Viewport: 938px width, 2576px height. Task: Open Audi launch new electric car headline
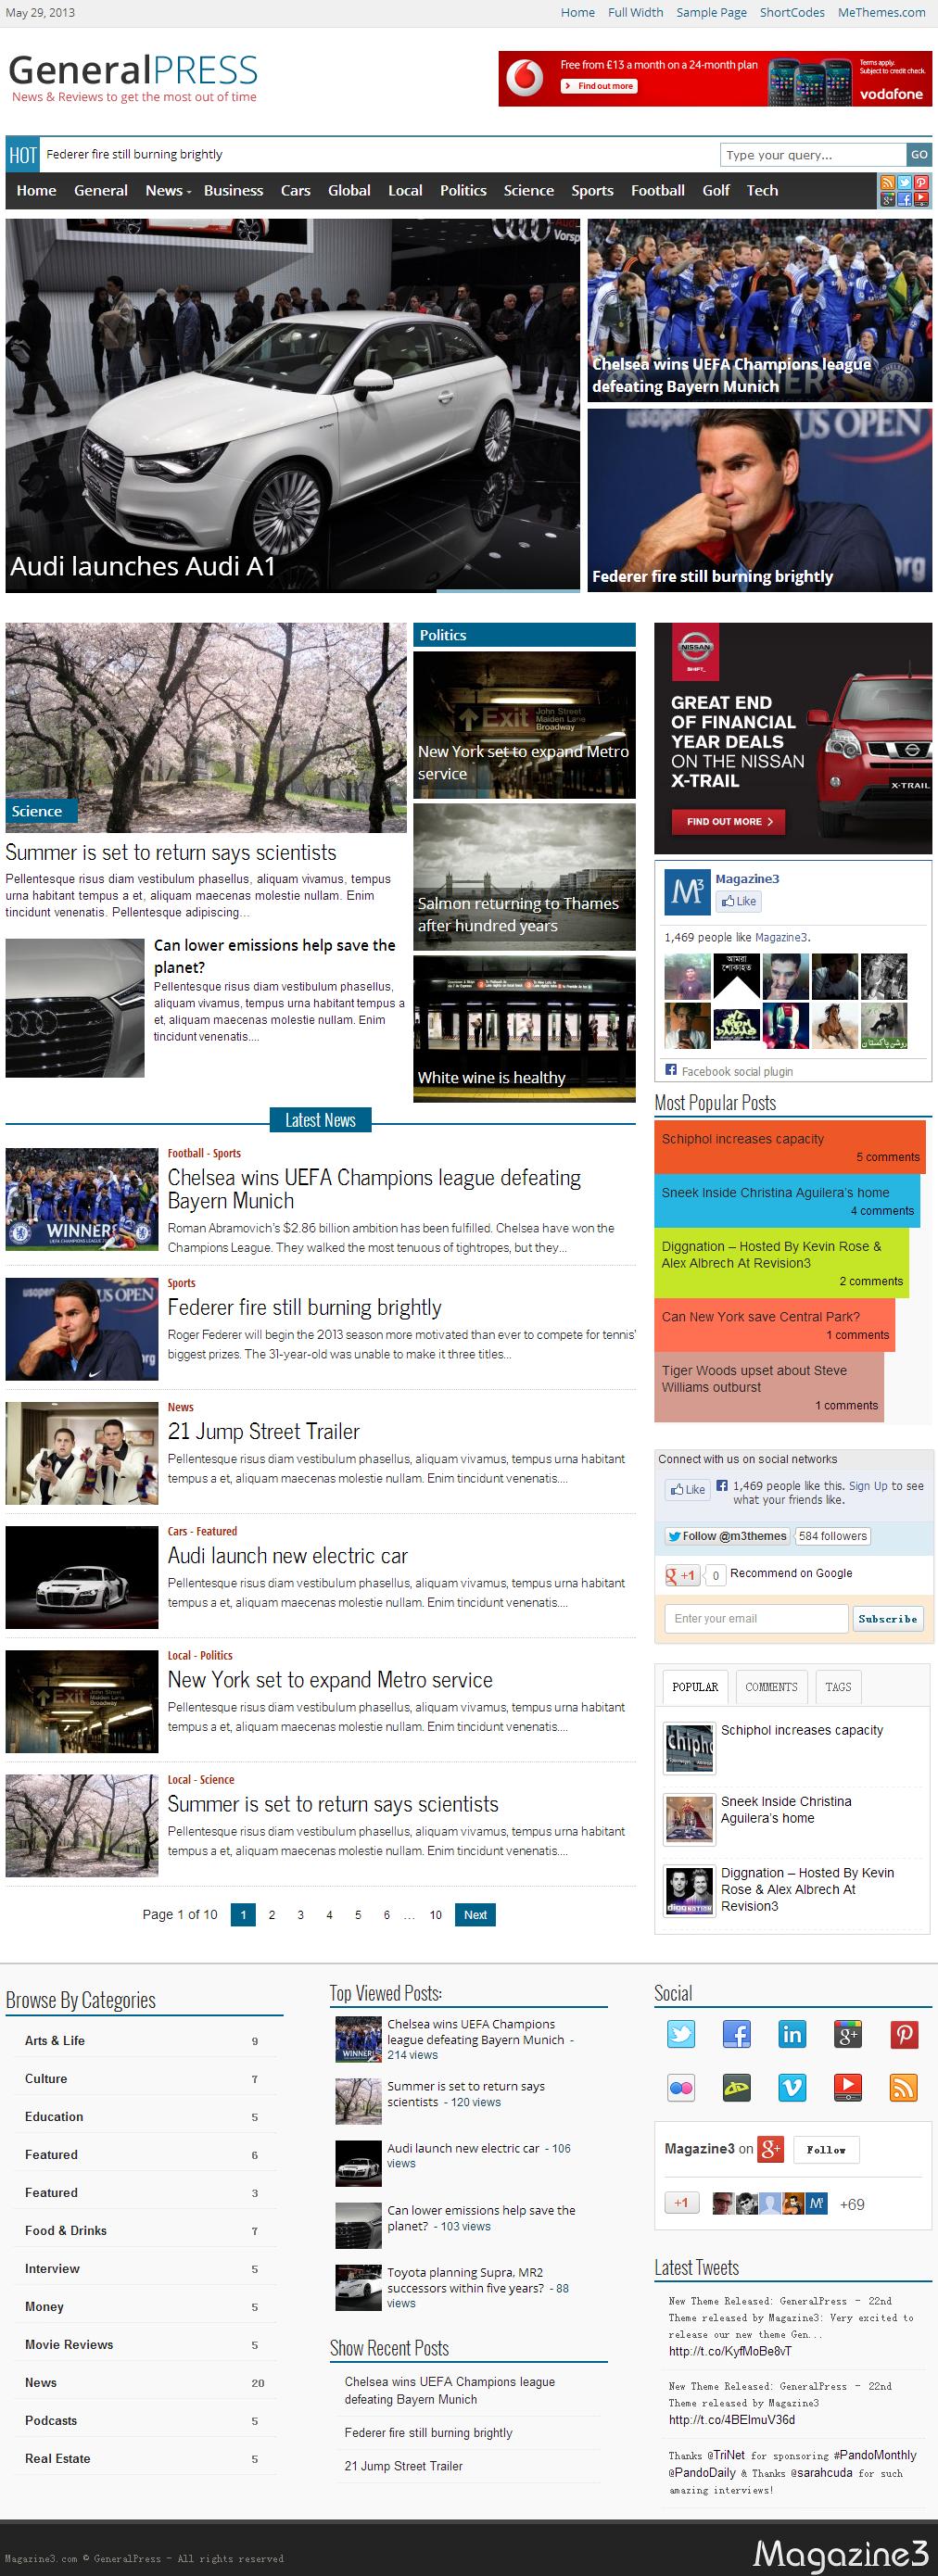[x=287, y=1555]
